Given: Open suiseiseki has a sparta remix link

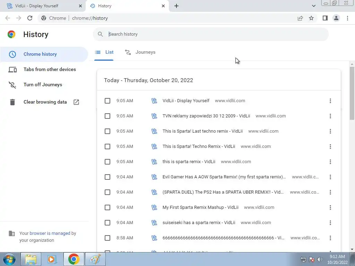Looking at the screenshot, I should pyautogui.click(x=199, y=223).
